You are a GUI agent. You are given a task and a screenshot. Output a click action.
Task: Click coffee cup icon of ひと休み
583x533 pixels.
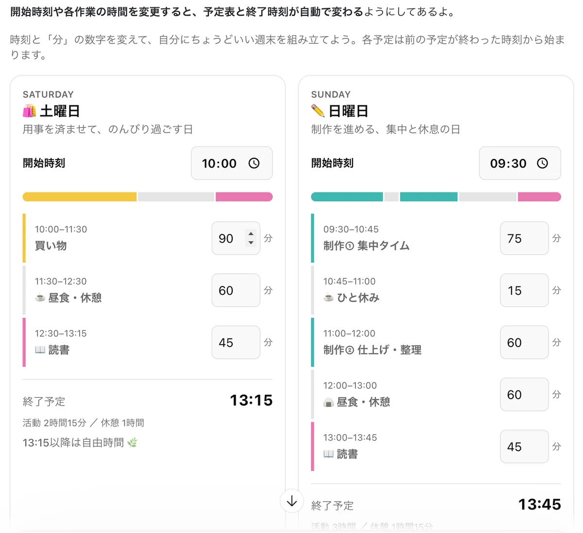coord(329,298)
